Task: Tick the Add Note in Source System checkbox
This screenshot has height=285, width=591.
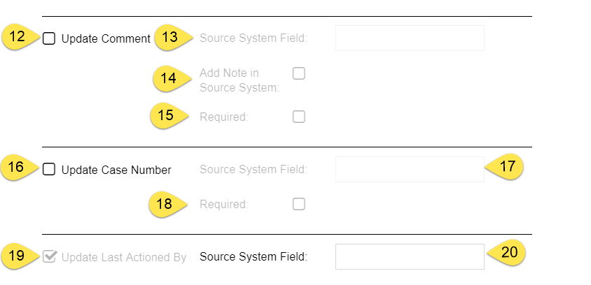Action: (299, 73)
